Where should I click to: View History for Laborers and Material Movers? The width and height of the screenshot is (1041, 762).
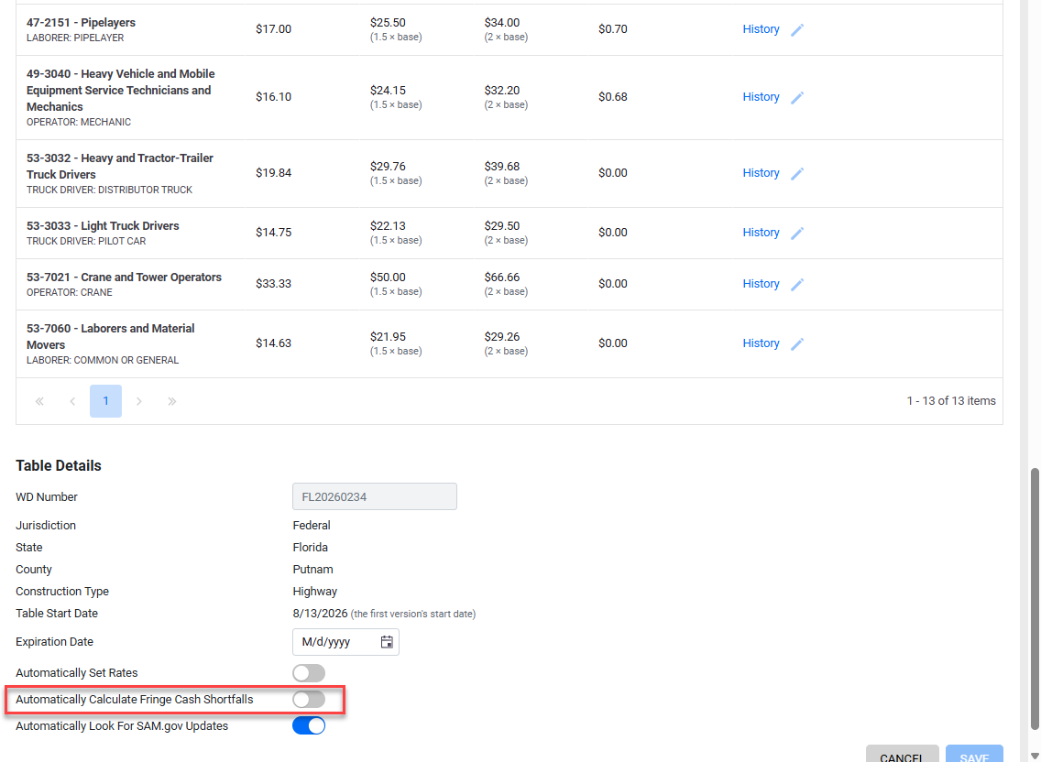(761, 343)
